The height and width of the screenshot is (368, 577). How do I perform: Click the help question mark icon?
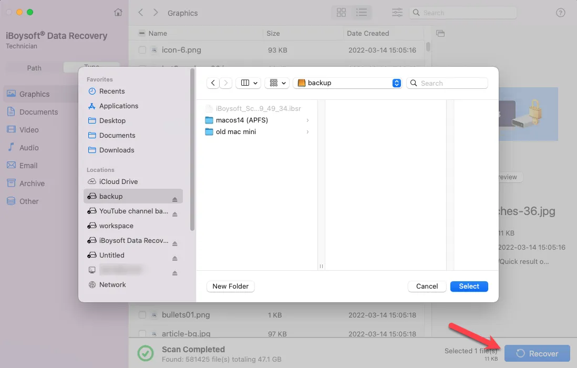561,13
